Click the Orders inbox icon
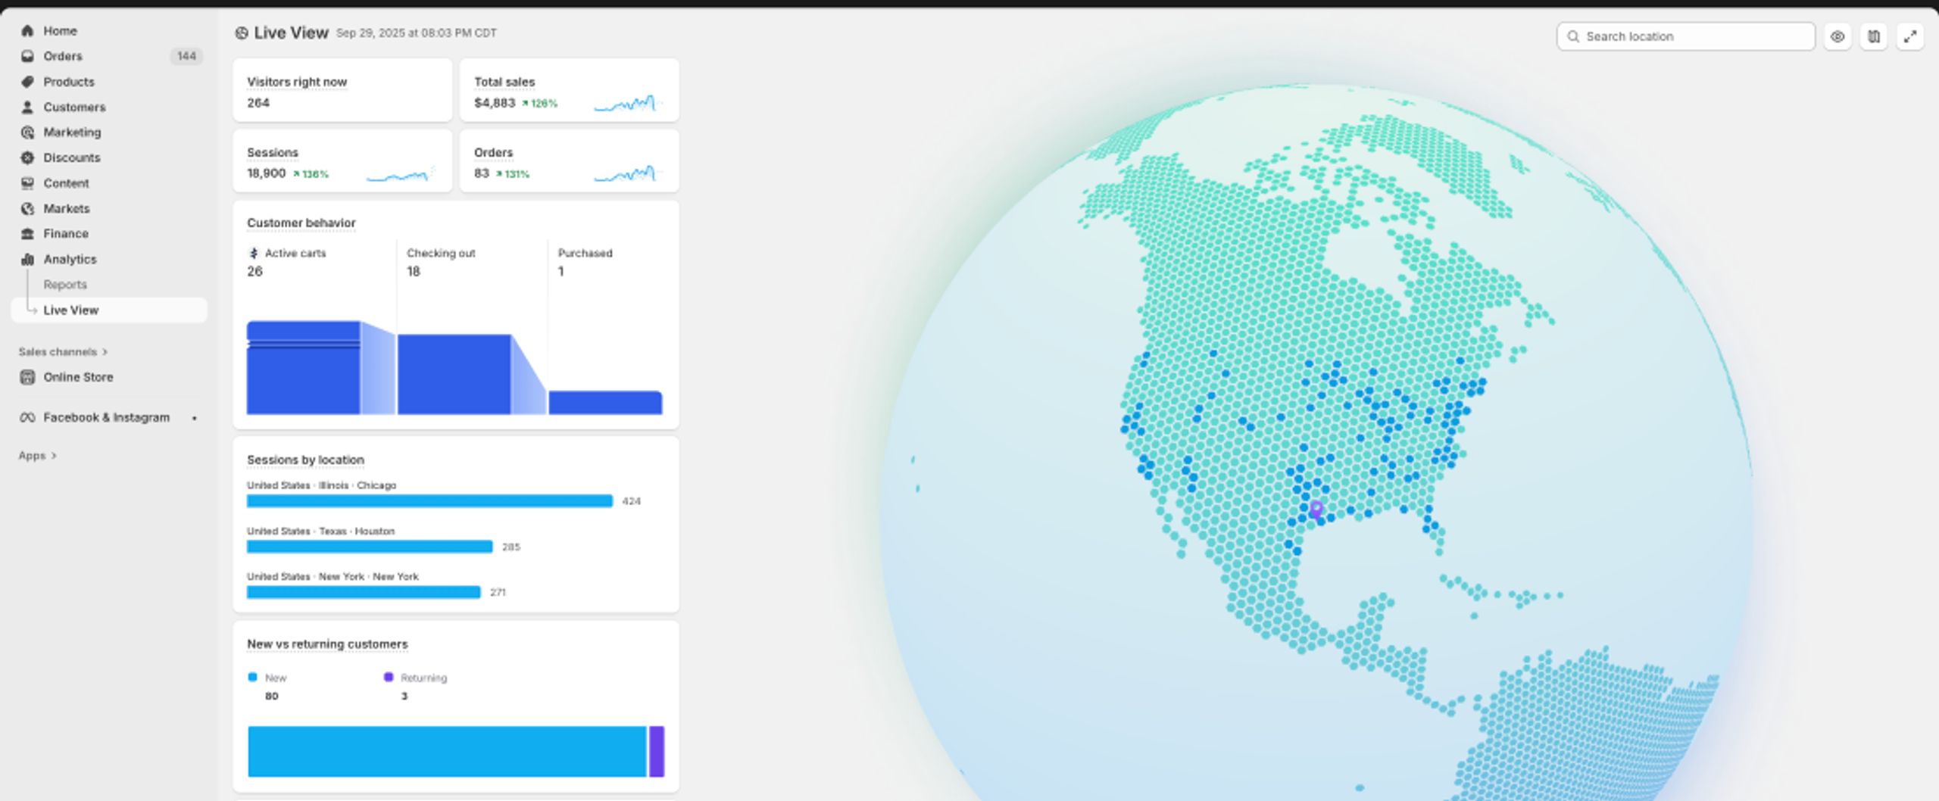The image size is (1939, 801). pyautogui.click(x=27, y=56)
